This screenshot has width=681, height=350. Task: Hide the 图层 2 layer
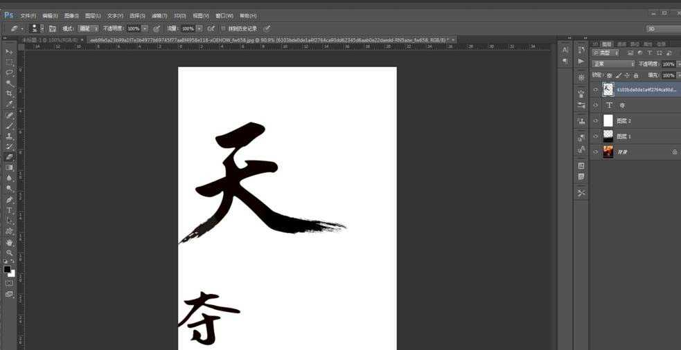[596, 121]
